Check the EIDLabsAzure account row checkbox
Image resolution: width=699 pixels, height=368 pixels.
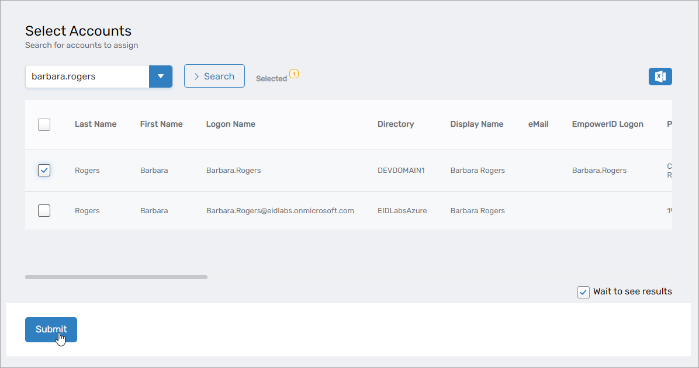(44, 211)
